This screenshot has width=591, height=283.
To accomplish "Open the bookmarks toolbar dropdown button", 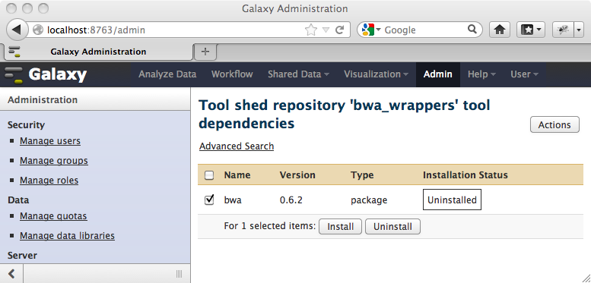I will click(530, 30).
